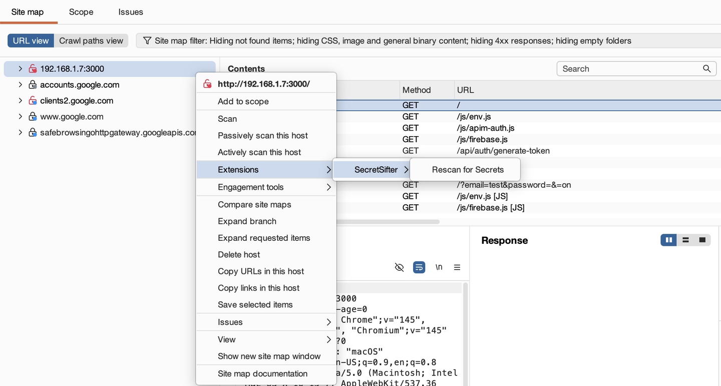Open the Scope tab
The width and height of the screenshot is (721, 386).
coord(81,12)
